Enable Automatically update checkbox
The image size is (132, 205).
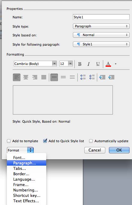(91, 141)
